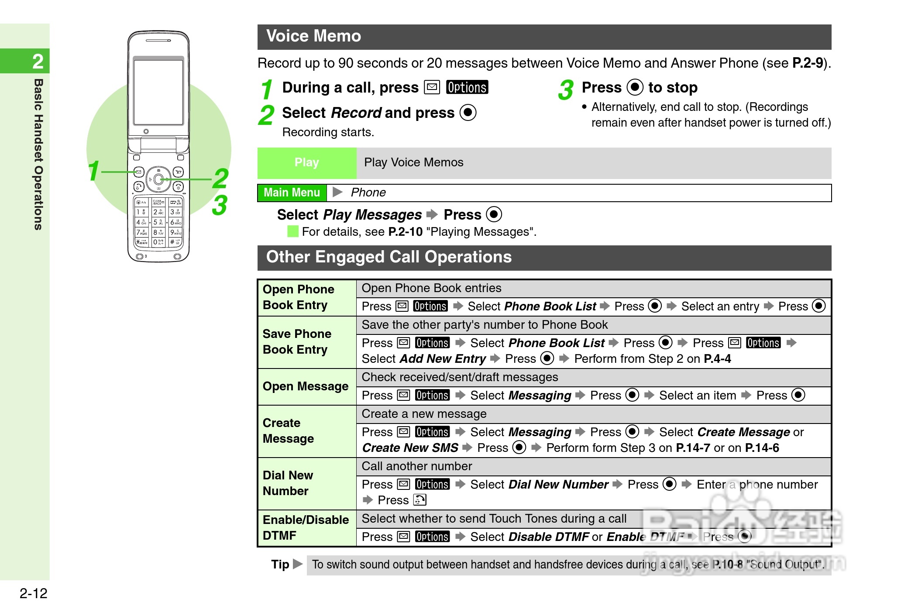Click center key icon in 'Press to stop'
Viewport: 901px width, 613px height.
coord(635,87)
